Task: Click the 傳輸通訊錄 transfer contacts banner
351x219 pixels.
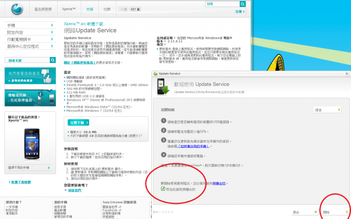Action: [30, 98]
